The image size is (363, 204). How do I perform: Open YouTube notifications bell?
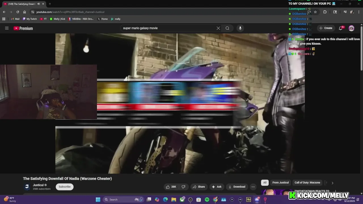pos(341,28)
